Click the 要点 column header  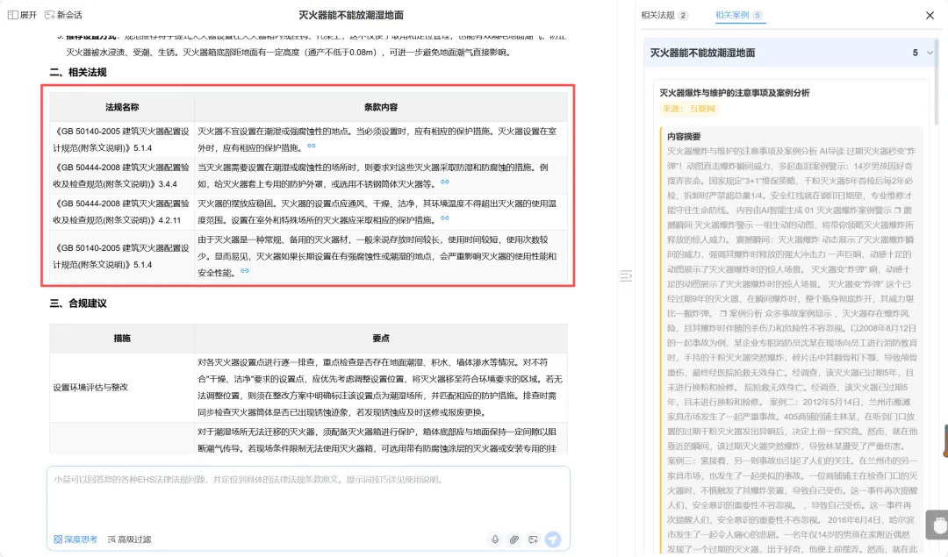click(381, 339)
